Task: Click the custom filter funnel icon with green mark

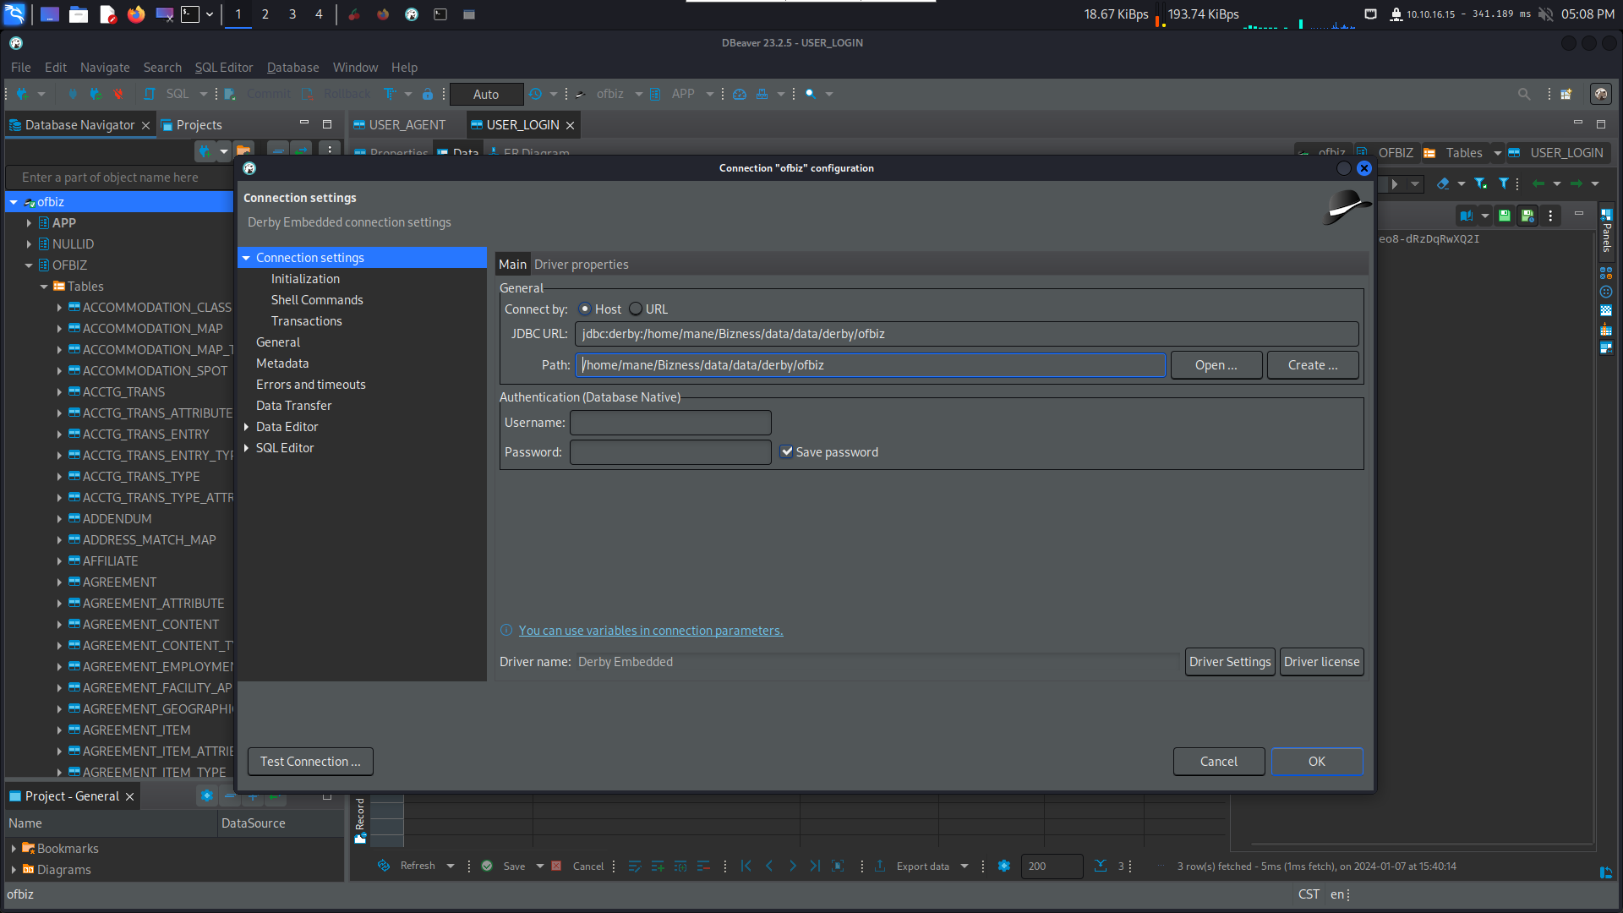Action: 1481,183
